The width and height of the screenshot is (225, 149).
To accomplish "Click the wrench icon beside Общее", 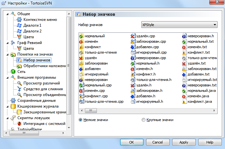I will point(13,14).
